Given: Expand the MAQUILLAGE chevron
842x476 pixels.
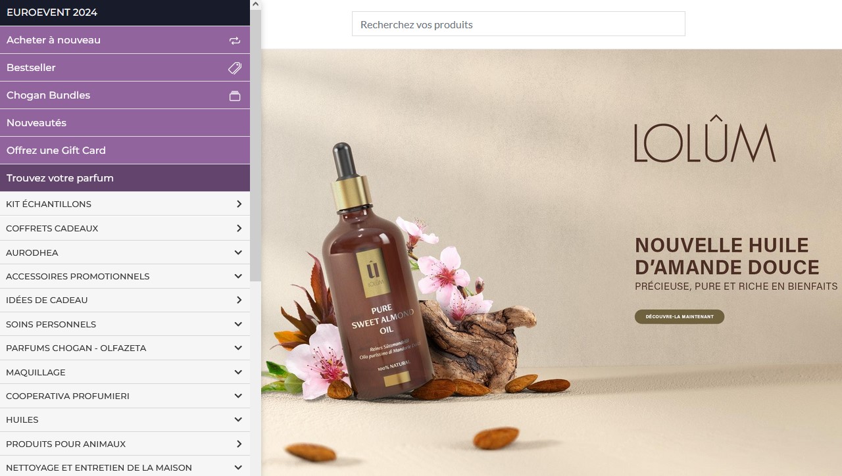Looking at the screenshot, I should [238, 372].
